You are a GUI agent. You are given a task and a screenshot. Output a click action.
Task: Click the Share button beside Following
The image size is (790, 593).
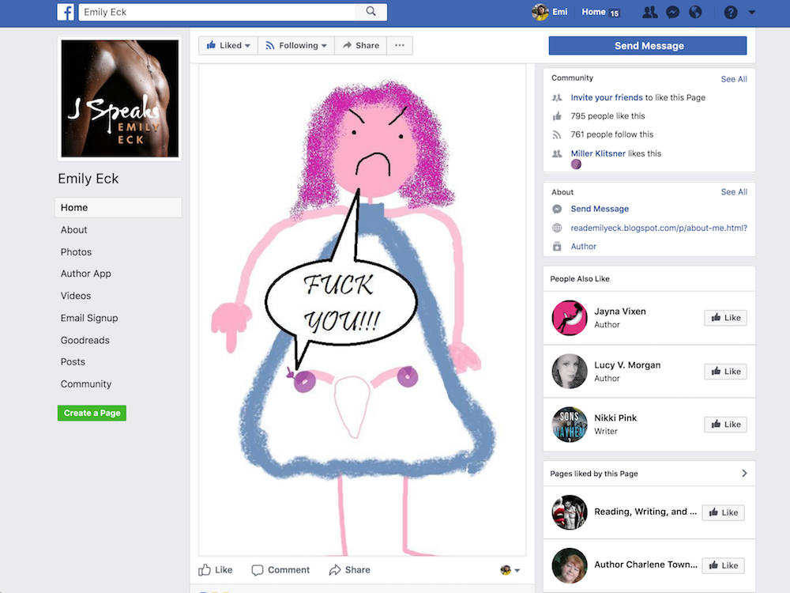coord(361,45)
